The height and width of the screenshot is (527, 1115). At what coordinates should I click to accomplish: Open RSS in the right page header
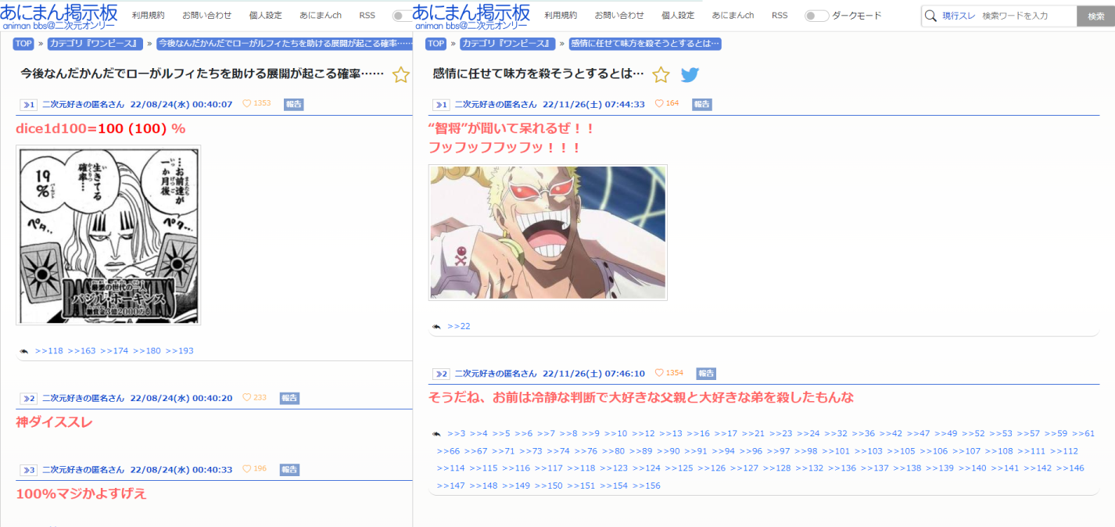coord(780,16)
